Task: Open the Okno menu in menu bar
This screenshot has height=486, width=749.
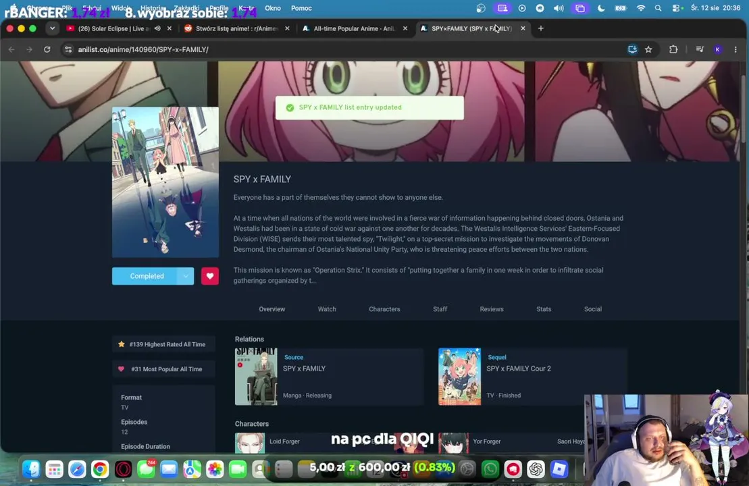Action: (273, 8)
